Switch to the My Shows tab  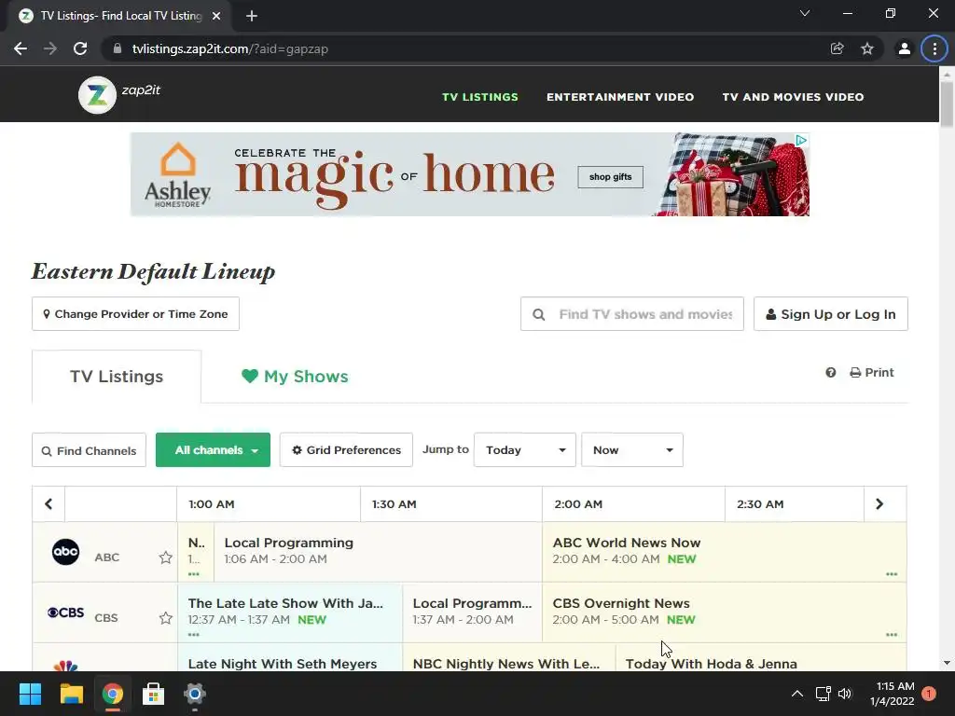pos(295,377)
